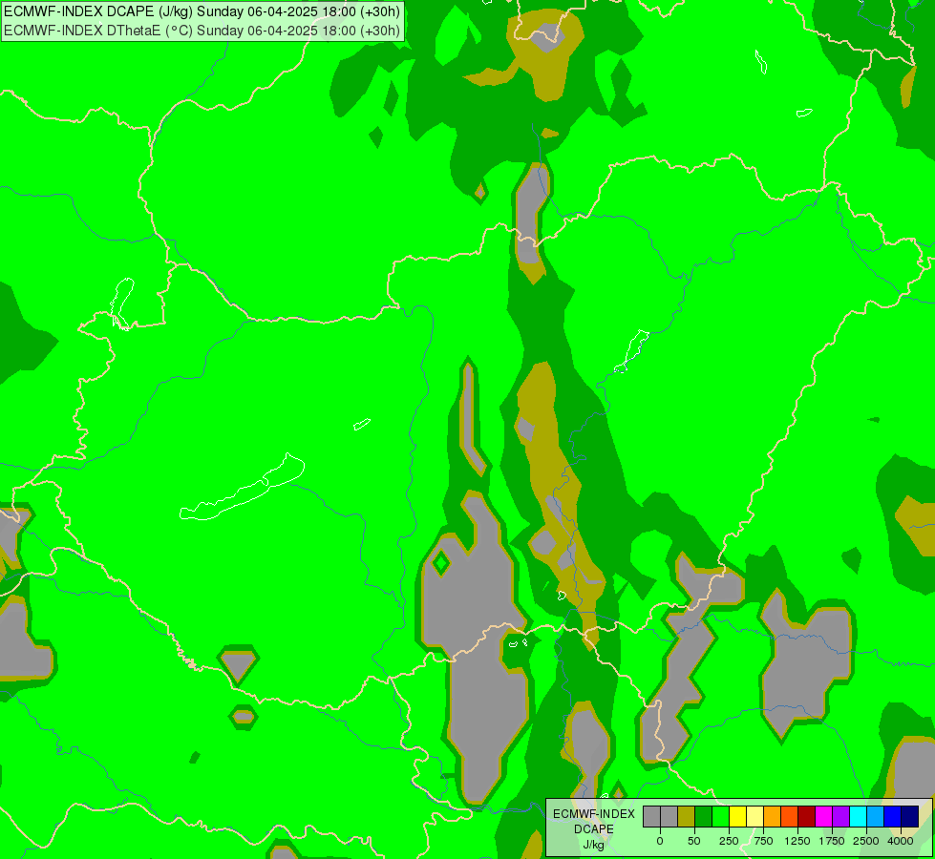Click the DCAPE (J/kg) title line
This screenshot has width=935, height=859.
click(202, 11)
